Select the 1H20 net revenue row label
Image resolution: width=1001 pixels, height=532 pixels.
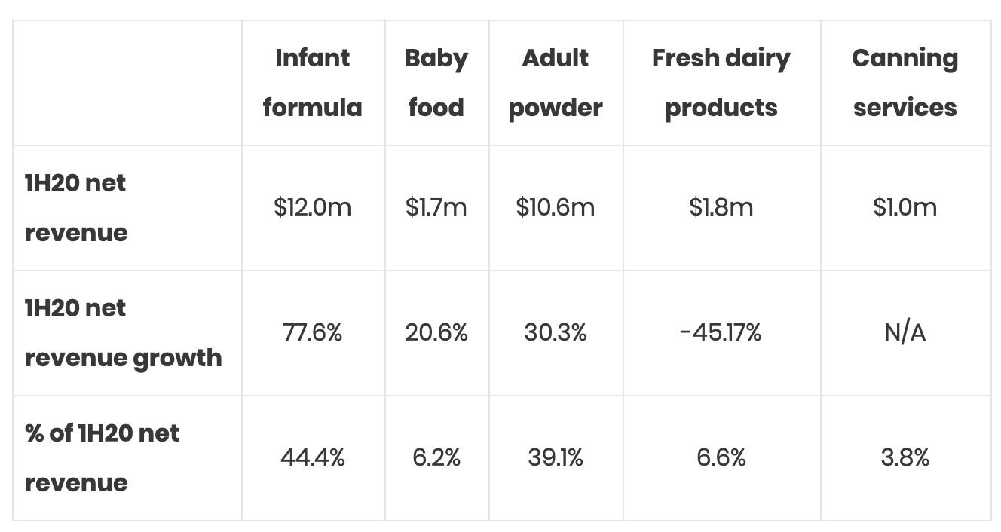click(75, 207)
